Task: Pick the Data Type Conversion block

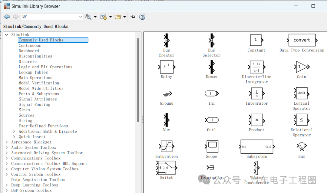Action: click(x=302, y=40)
